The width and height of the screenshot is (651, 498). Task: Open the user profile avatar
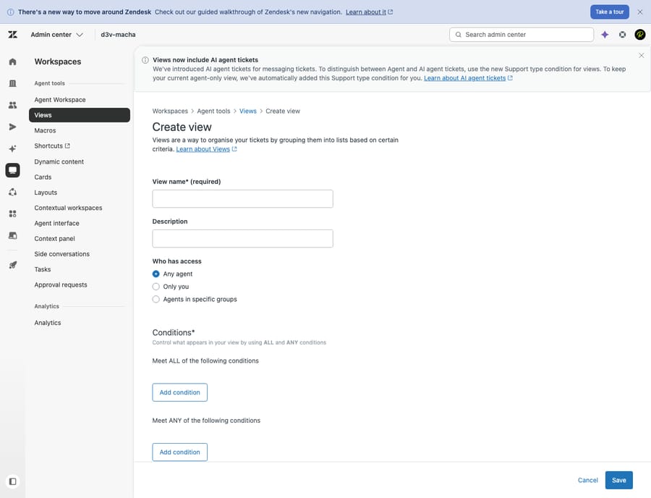(640, 35)
